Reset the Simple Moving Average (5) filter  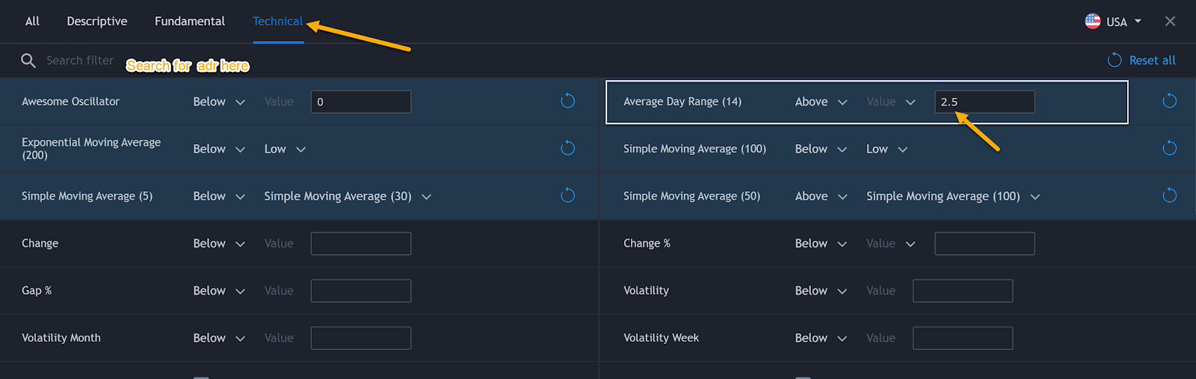point(568,196)
